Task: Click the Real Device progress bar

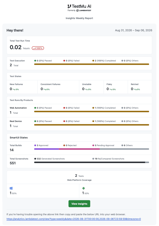Action: (91, 125)
